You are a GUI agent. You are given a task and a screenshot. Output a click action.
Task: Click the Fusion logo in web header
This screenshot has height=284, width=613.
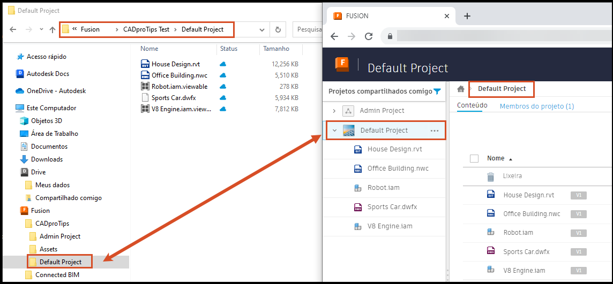point(342,64)
